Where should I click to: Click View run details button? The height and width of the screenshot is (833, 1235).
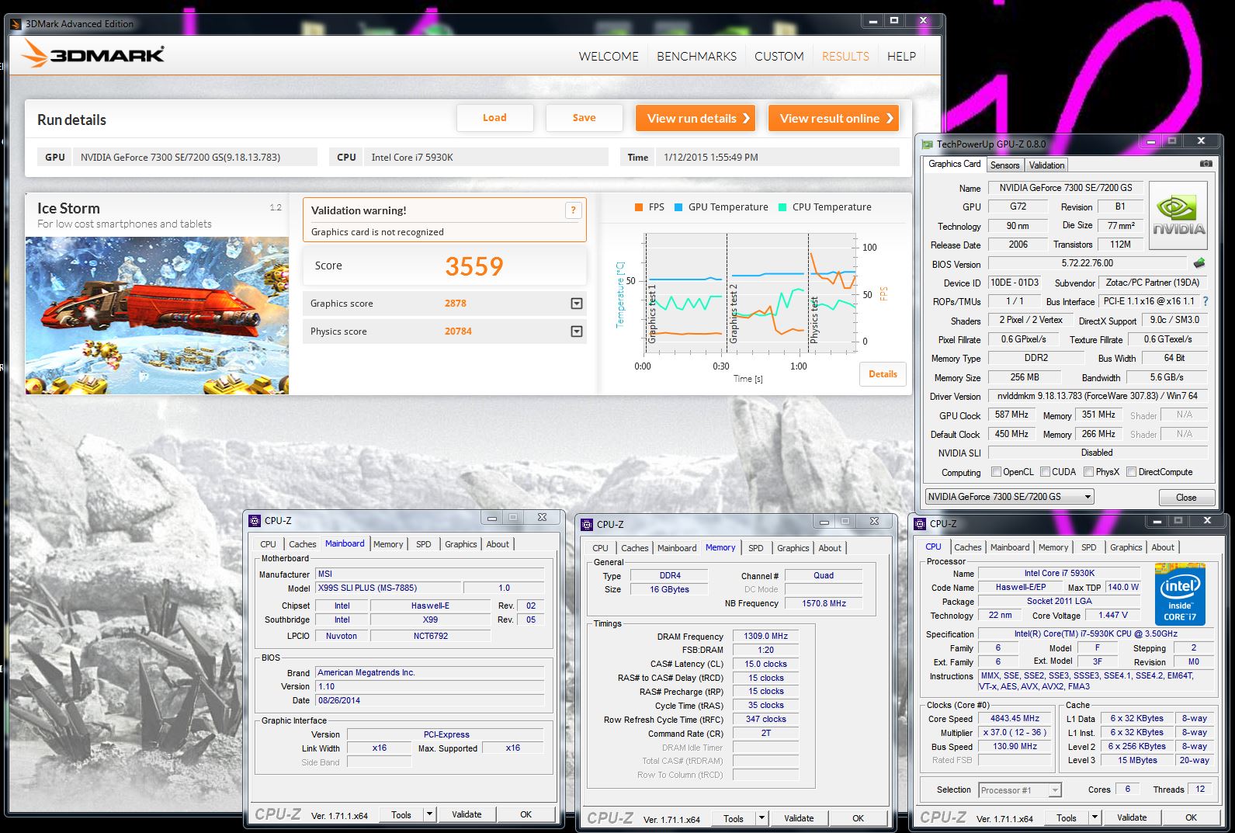pyautogui.click(x=696, y=118)
